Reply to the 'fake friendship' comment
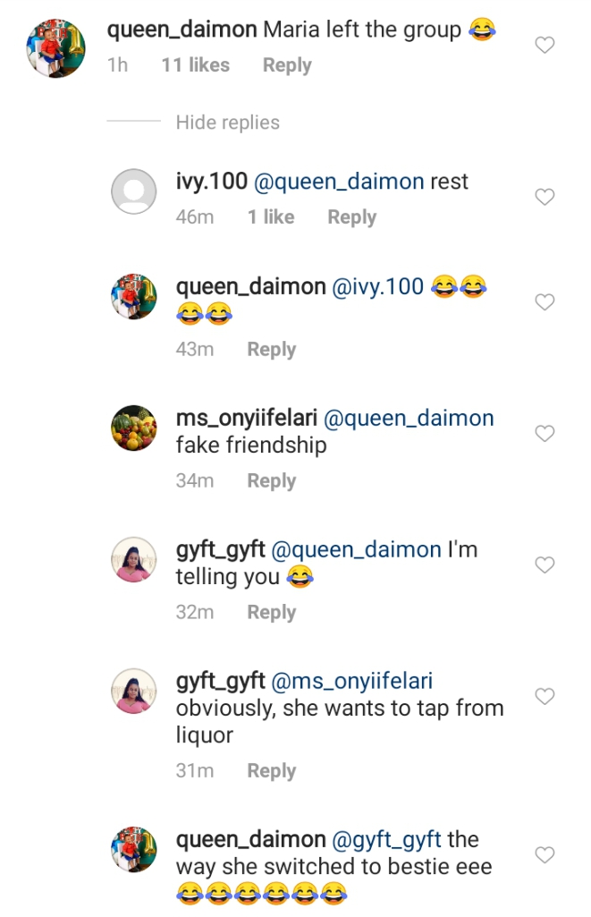591x917 pixels. [271, 481]
